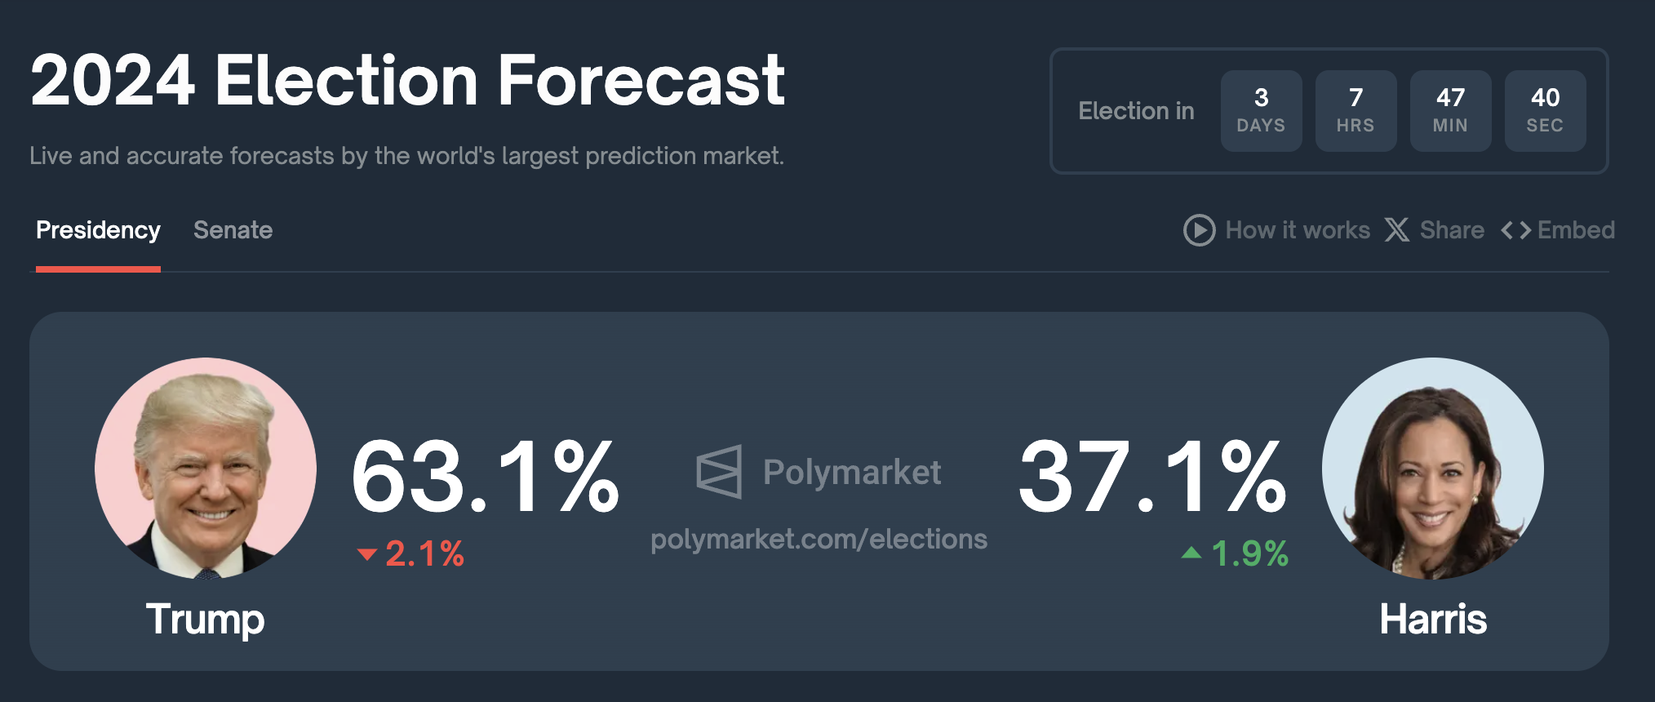Click the 63.1% Trump forecast value

pyautogui.click(x=485, y=477)
